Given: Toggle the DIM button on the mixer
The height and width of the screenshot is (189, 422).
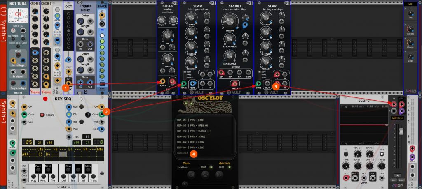Looking at the screenshot, I should 394,180.
